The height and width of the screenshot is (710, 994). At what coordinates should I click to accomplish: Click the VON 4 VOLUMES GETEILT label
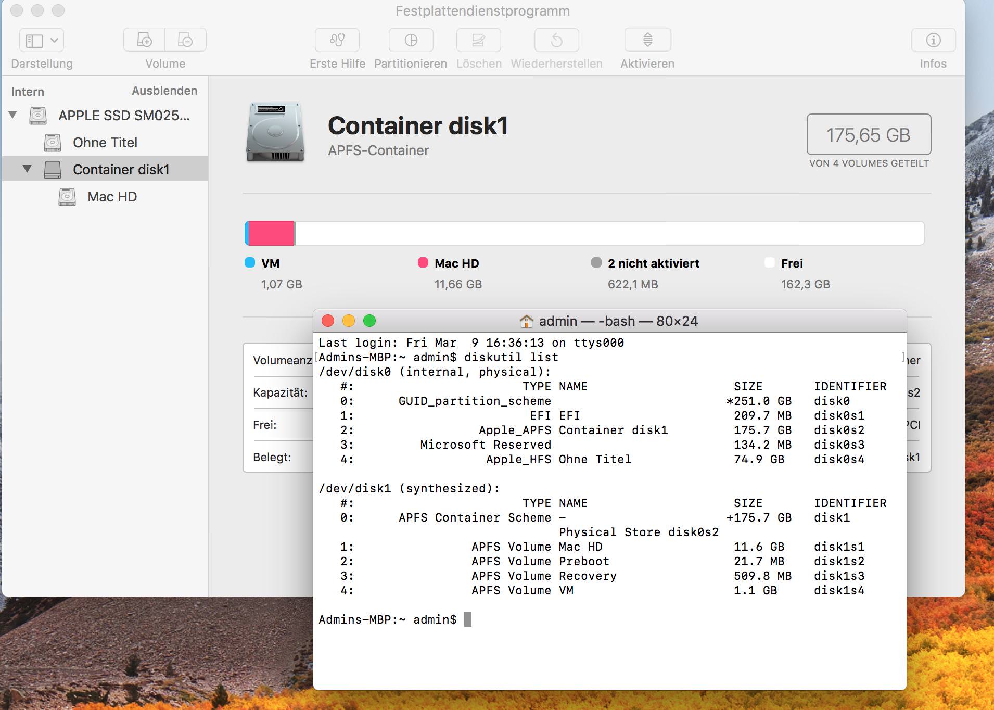tap(869, 163)
